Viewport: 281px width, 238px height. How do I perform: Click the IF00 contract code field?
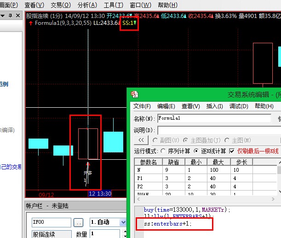(x=52, y=222)
